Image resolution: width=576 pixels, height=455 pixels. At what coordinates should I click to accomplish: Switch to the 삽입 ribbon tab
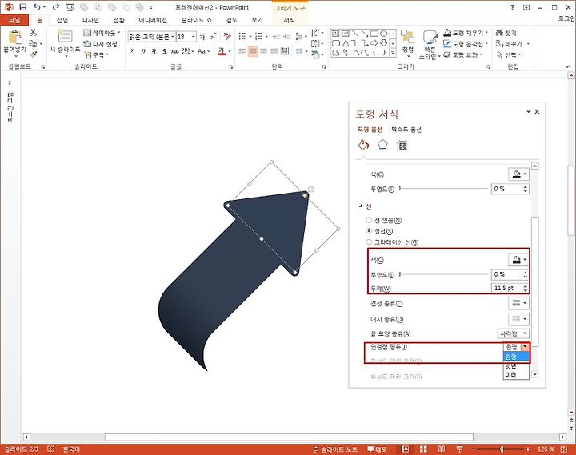(x=62, y=20)
